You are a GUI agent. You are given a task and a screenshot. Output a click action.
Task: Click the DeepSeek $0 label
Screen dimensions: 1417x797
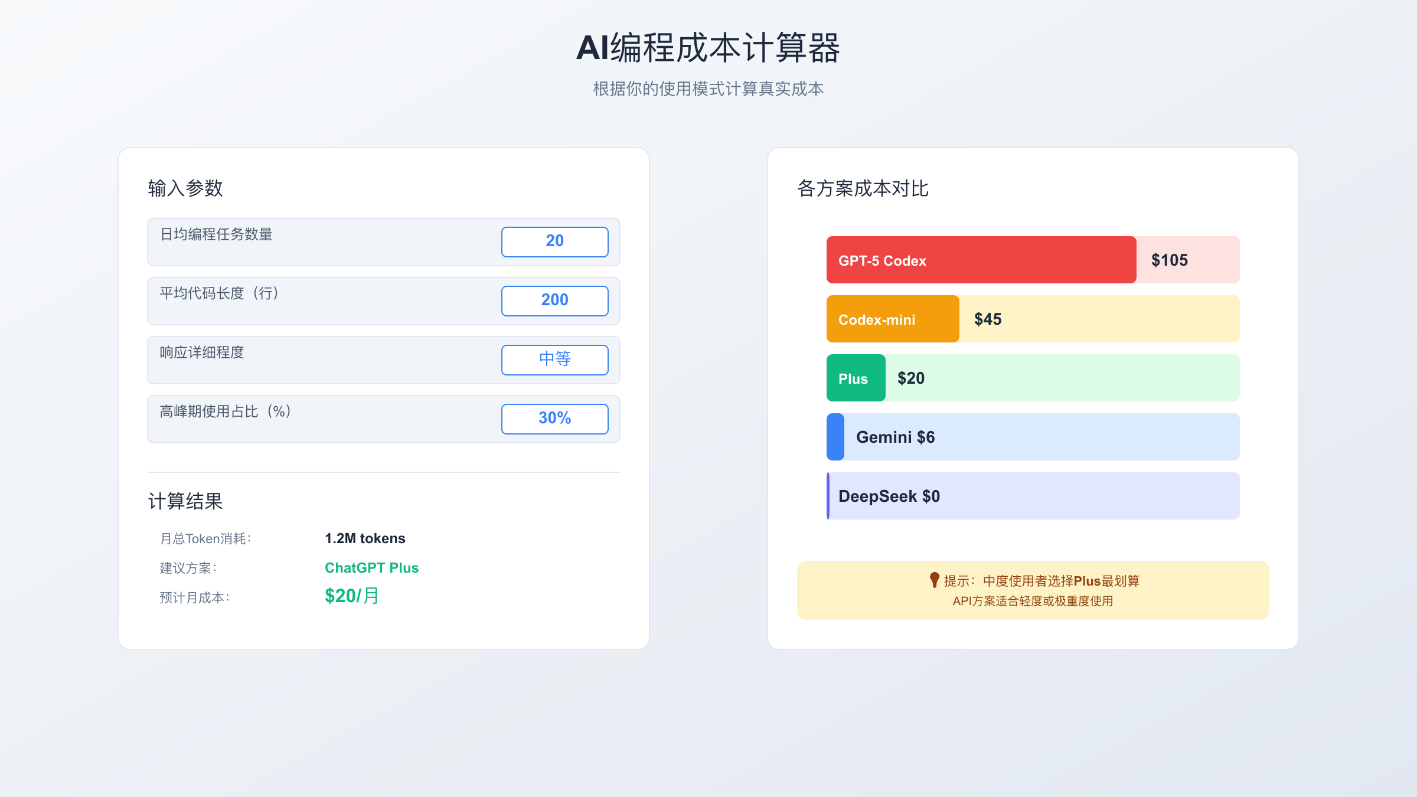coord(889,497)
